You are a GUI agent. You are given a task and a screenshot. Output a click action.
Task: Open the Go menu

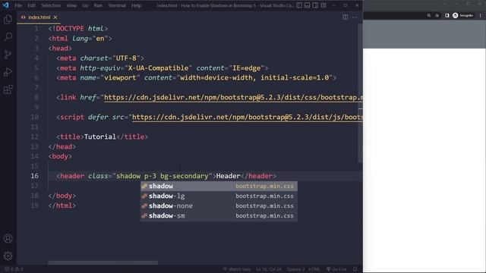coord(85,5)
